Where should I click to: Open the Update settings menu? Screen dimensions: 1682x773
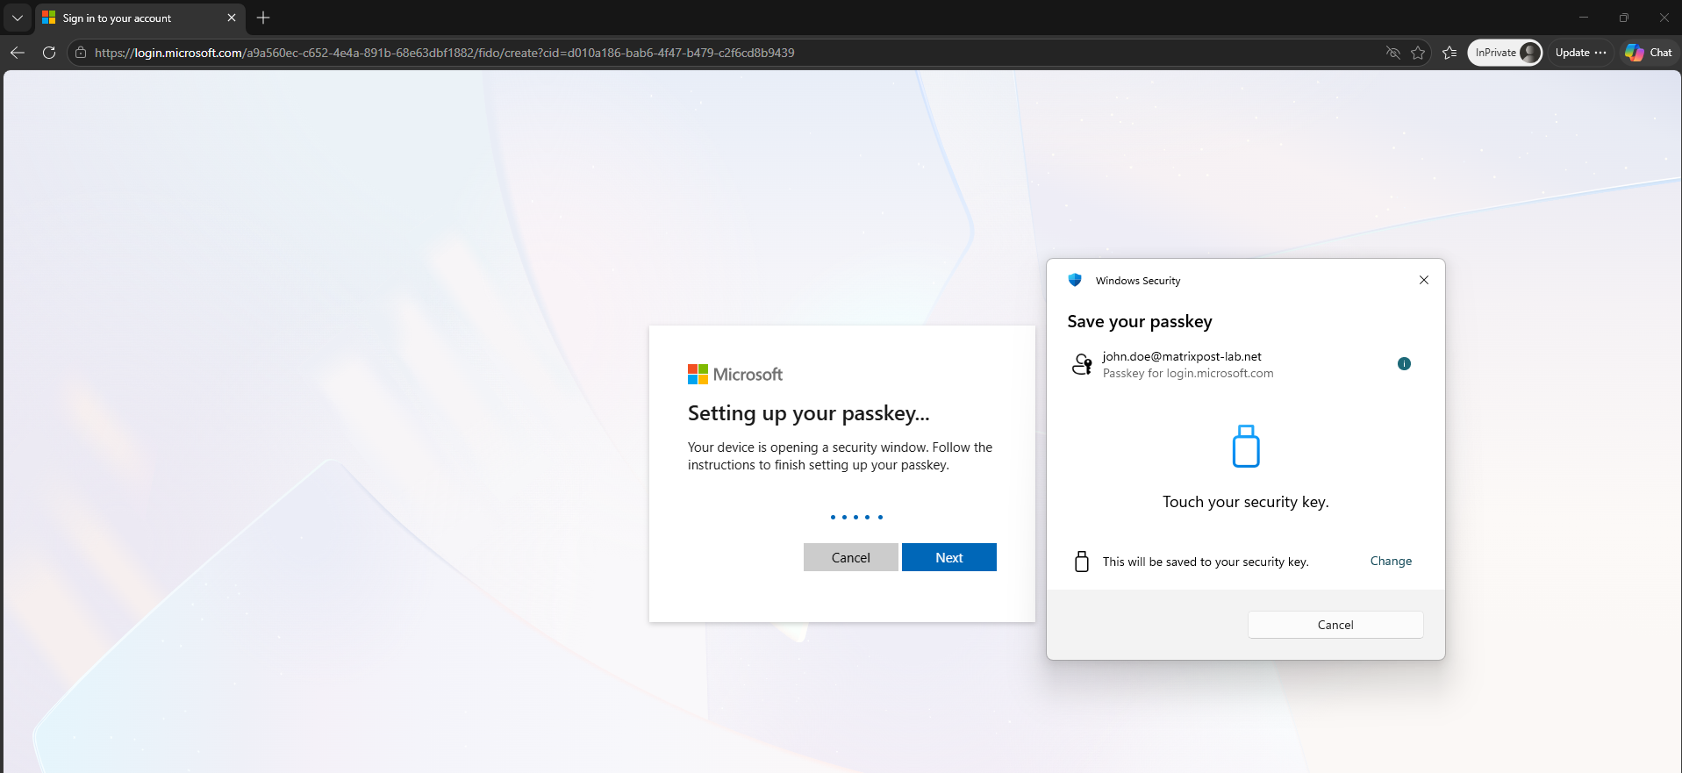point(1580,53)
